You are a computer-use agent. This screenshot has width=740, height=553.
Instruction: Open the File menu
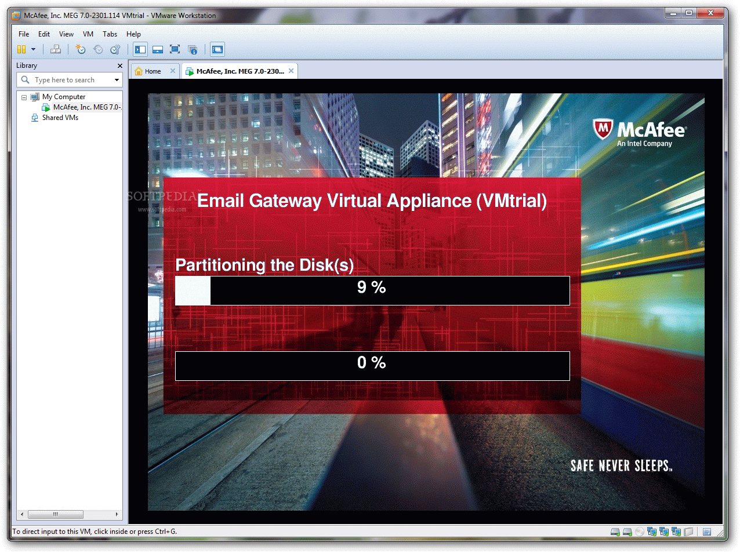click(x=24, y=34)
